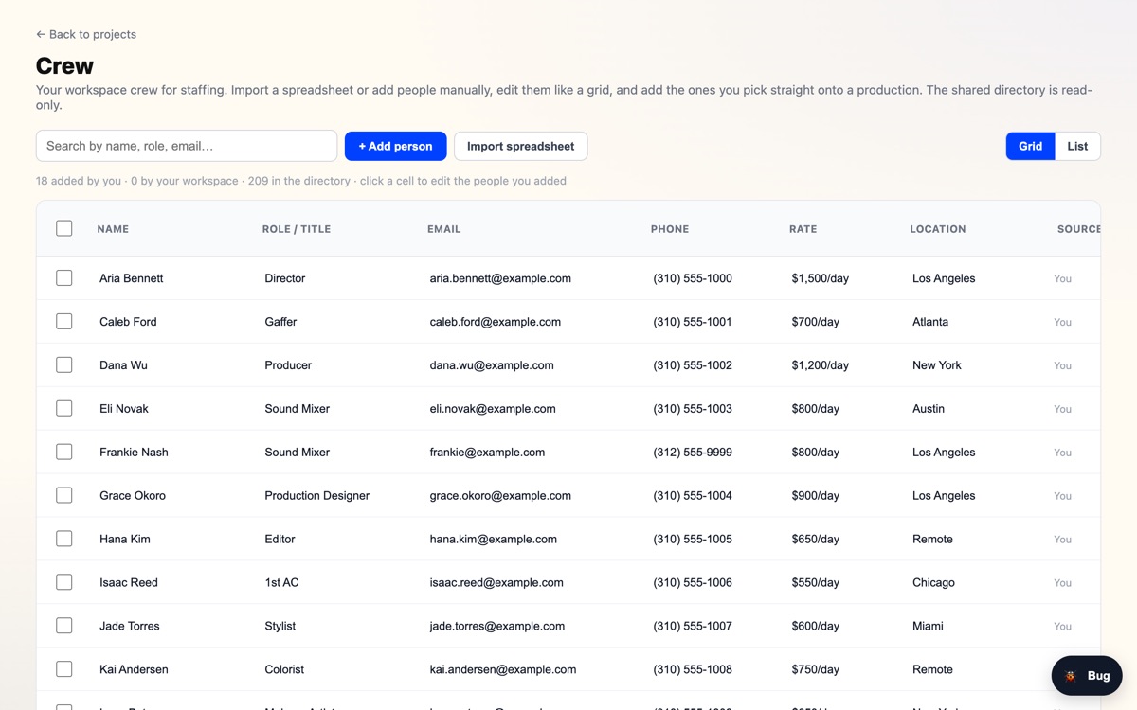The width and height of the screenshot is (1137, 710).
Task: Check the Kai Andersen row checkbox
Action: 64,669
